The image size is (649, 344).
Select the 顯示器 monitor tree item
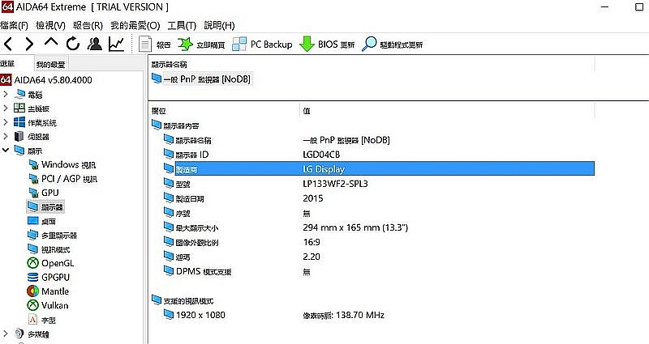pyautogui.click(x=45, y=207)
